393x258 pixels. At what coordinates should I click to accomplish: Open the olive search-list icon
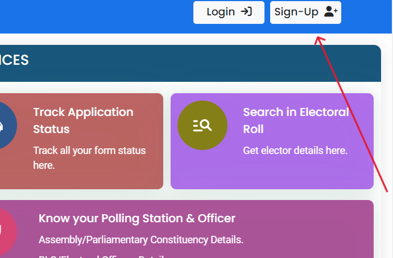point(202,126)
